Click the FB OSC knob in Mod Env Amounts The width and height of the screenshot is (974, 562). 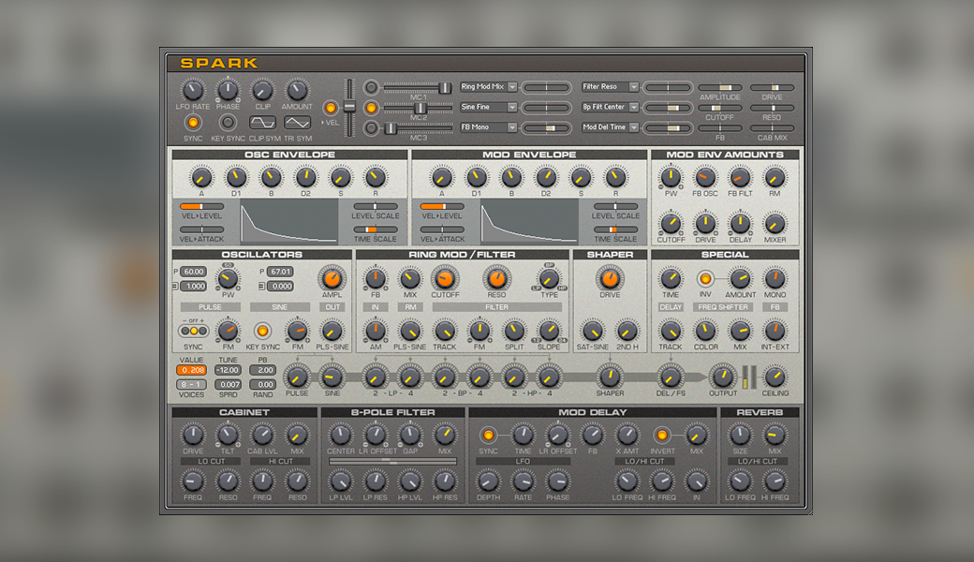click(x=704, y=178)
